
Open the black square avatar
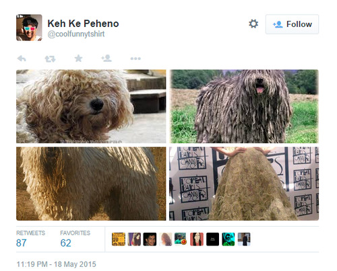pyautogui.click(x=212, y=239)
